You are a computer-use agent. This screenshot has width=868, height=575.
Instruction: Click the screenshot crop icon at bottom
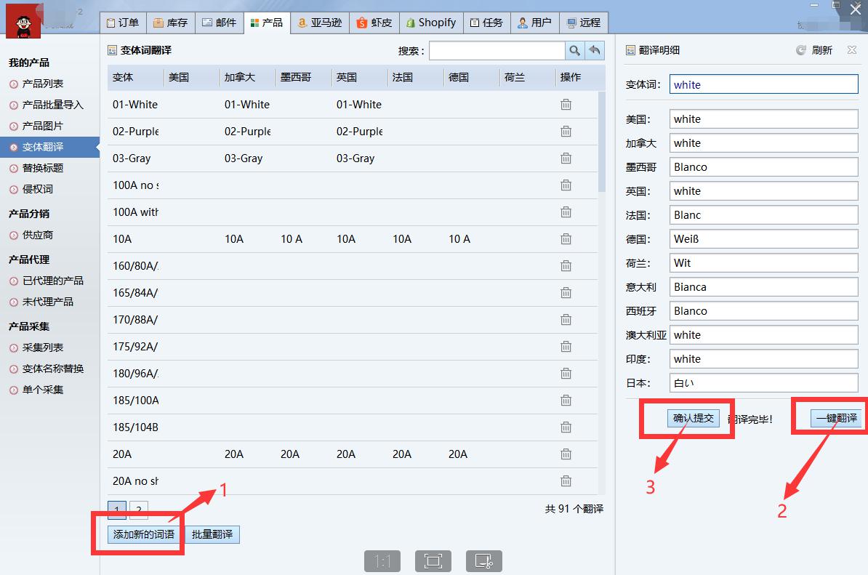(484, 561)
